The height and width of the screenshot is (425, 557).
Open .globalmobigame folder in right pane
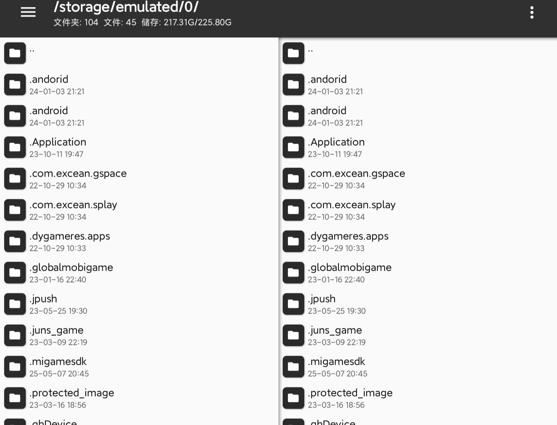350,268
